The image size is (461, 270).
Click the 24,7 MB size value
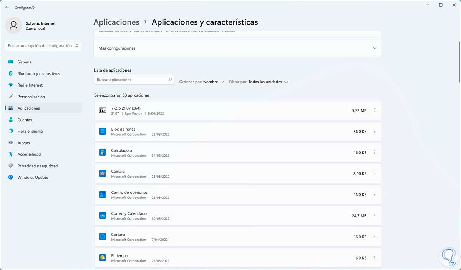(359, 216)
